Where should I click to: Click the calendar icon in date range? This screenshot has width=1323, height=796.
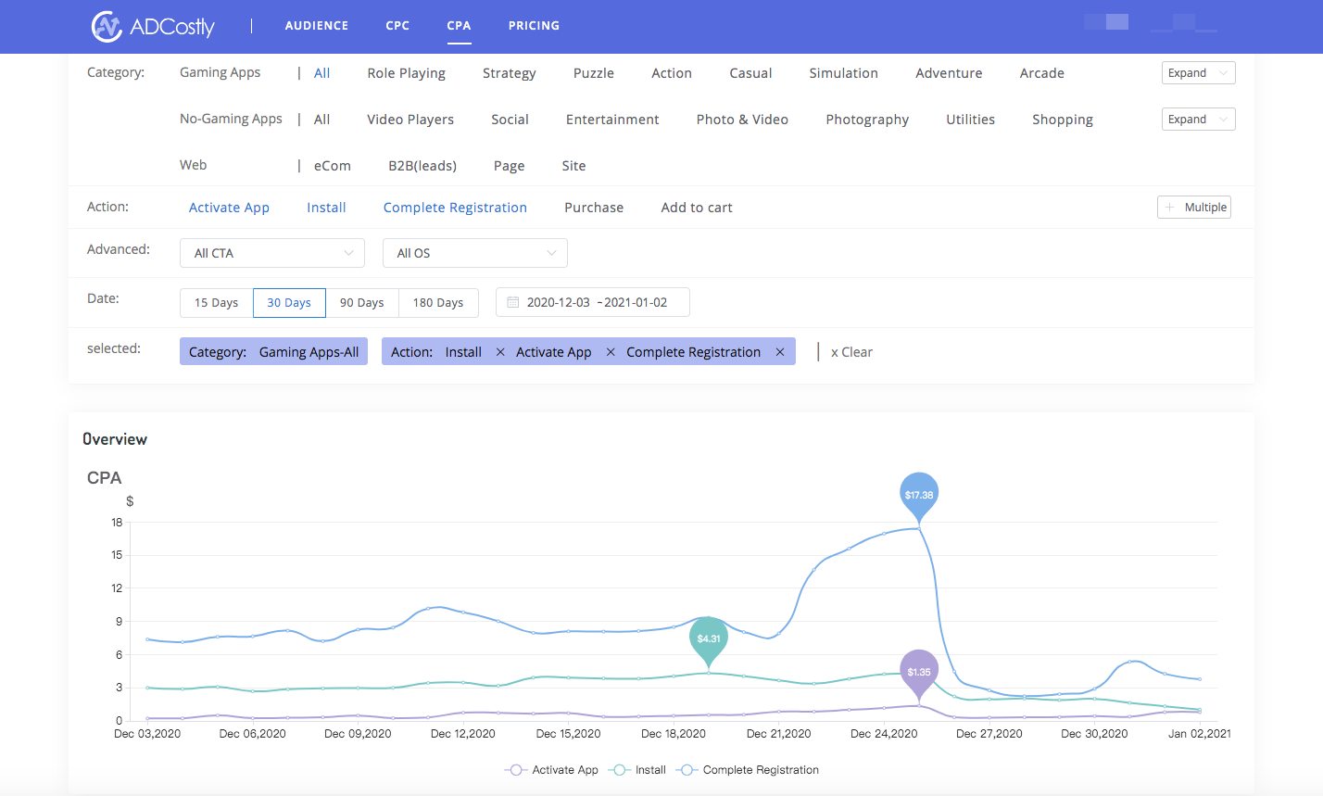tap(513, 303)
